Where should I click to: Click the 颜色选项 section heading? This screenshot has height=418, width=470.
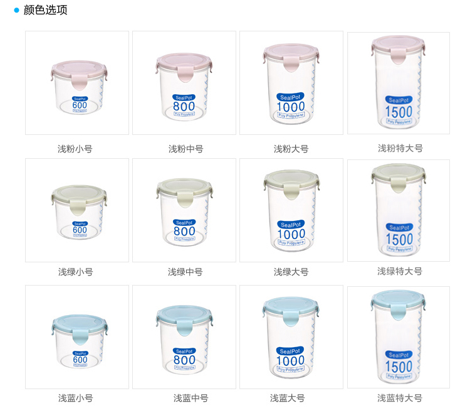pyautogui.click(x=45, y=10)
